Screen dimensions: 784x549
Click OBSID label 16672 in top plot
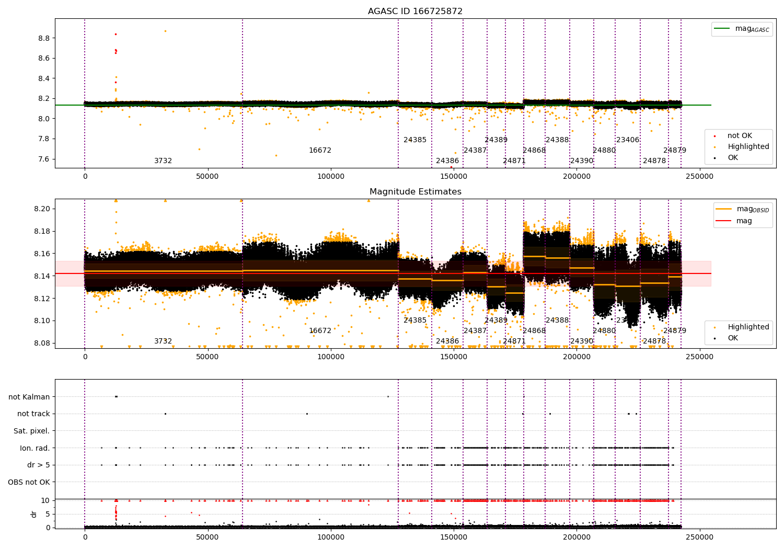(x=320, y=150)
